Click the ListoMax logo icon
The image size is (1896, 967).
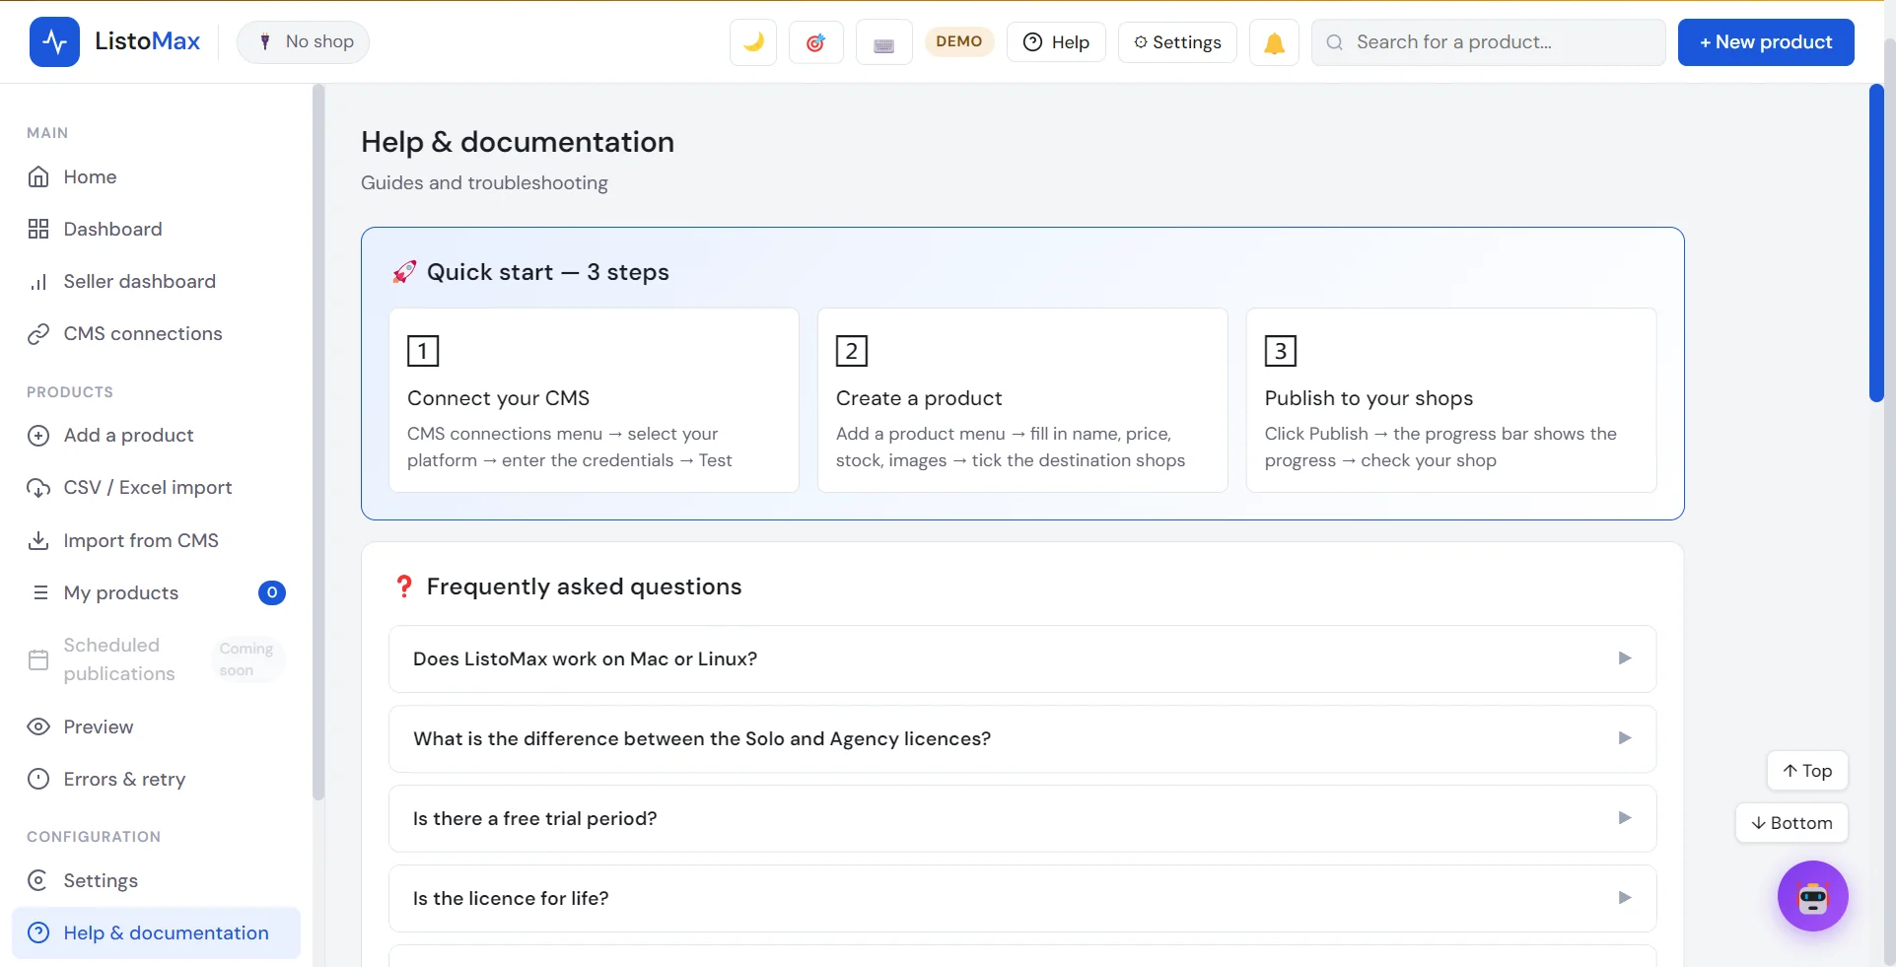pyautogui.click(x=54, y=41)
